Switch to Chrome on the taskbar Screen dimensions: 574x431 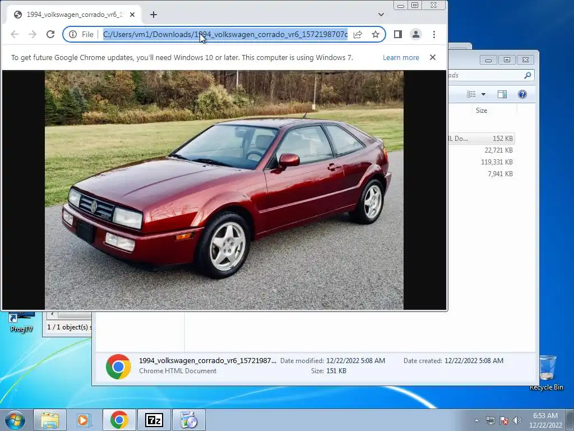119,420
